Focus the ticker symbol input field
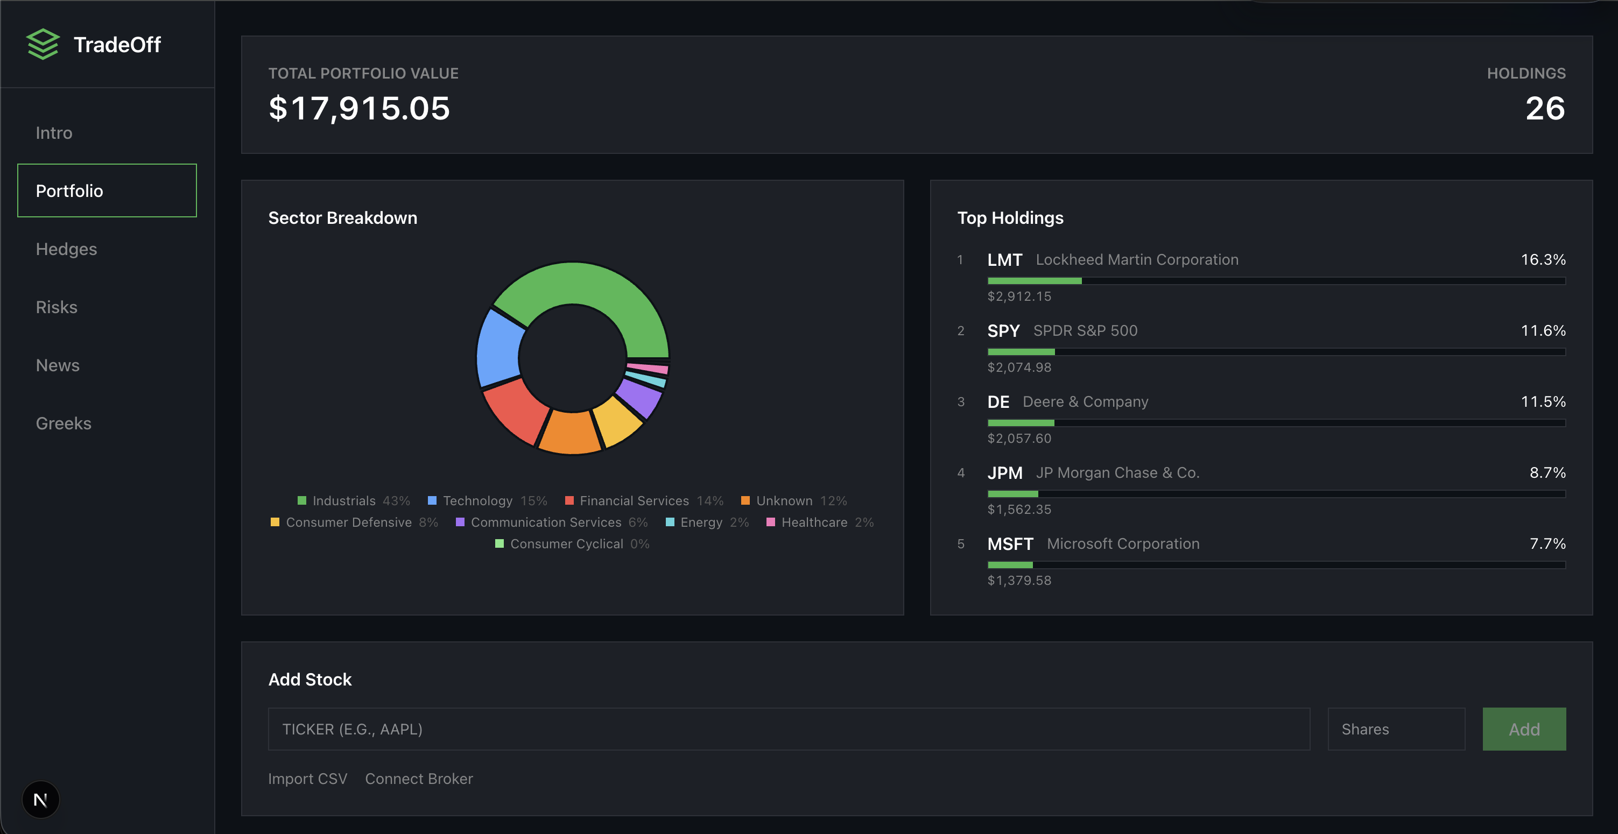 click(788, 729)
